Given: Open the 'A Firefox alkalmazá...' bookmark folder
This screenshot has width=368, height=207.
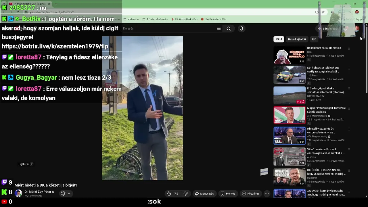Looking at the screenshot, I should (155, 19).
